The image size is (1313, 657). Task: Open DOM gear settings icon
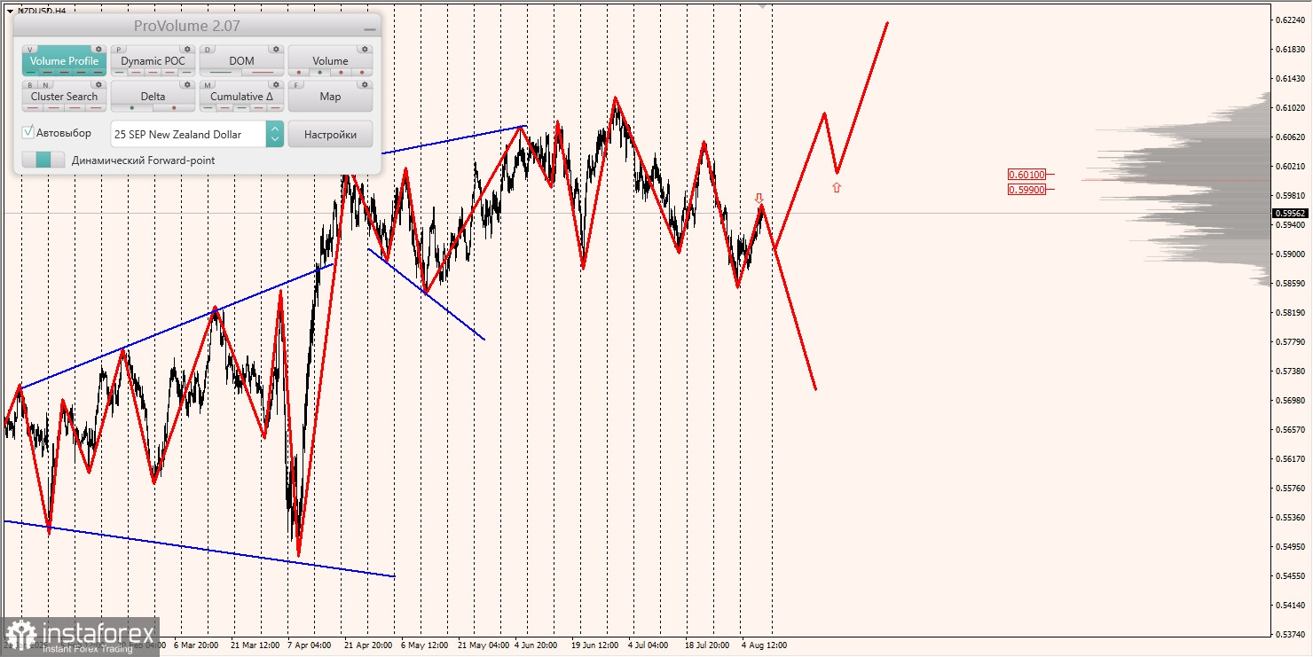pos(276,49)
